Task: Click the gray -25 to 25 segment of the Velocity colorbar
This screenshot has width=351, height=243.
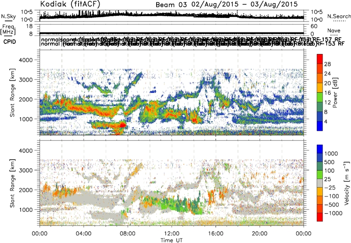Action: coord(320,183)
